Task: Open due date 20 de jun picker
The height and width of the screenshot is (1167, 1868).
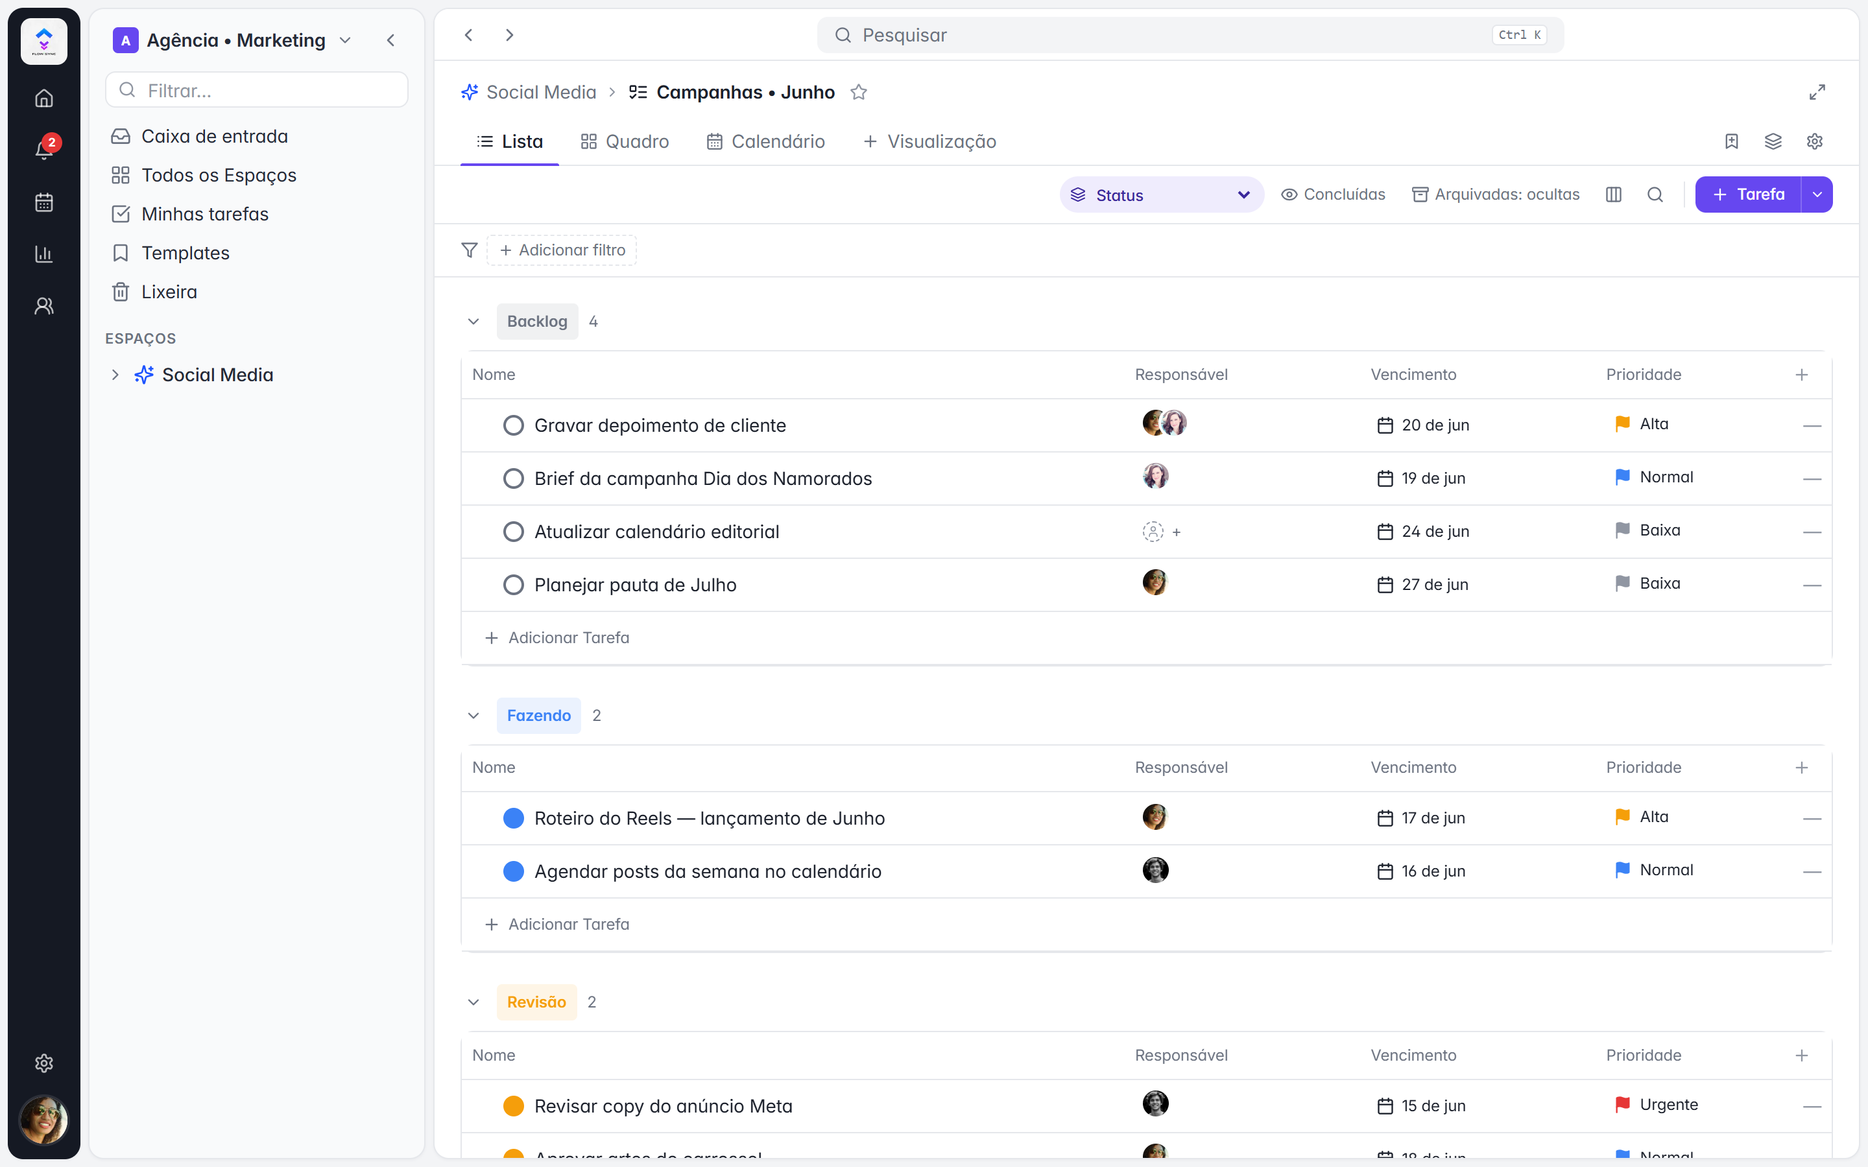Action: (x=1424, y=425)
